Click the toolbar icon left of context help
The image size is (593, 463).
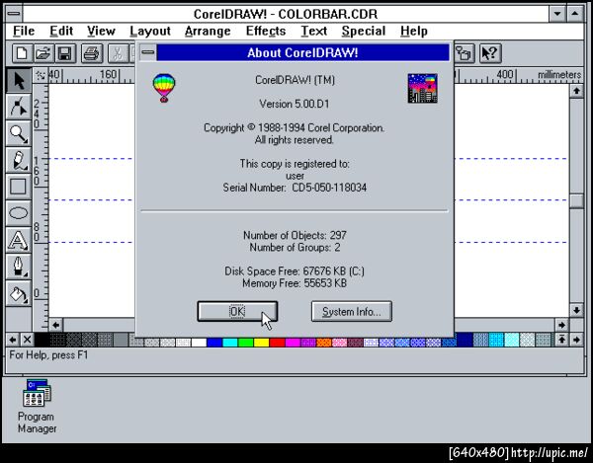pos(465,53)
